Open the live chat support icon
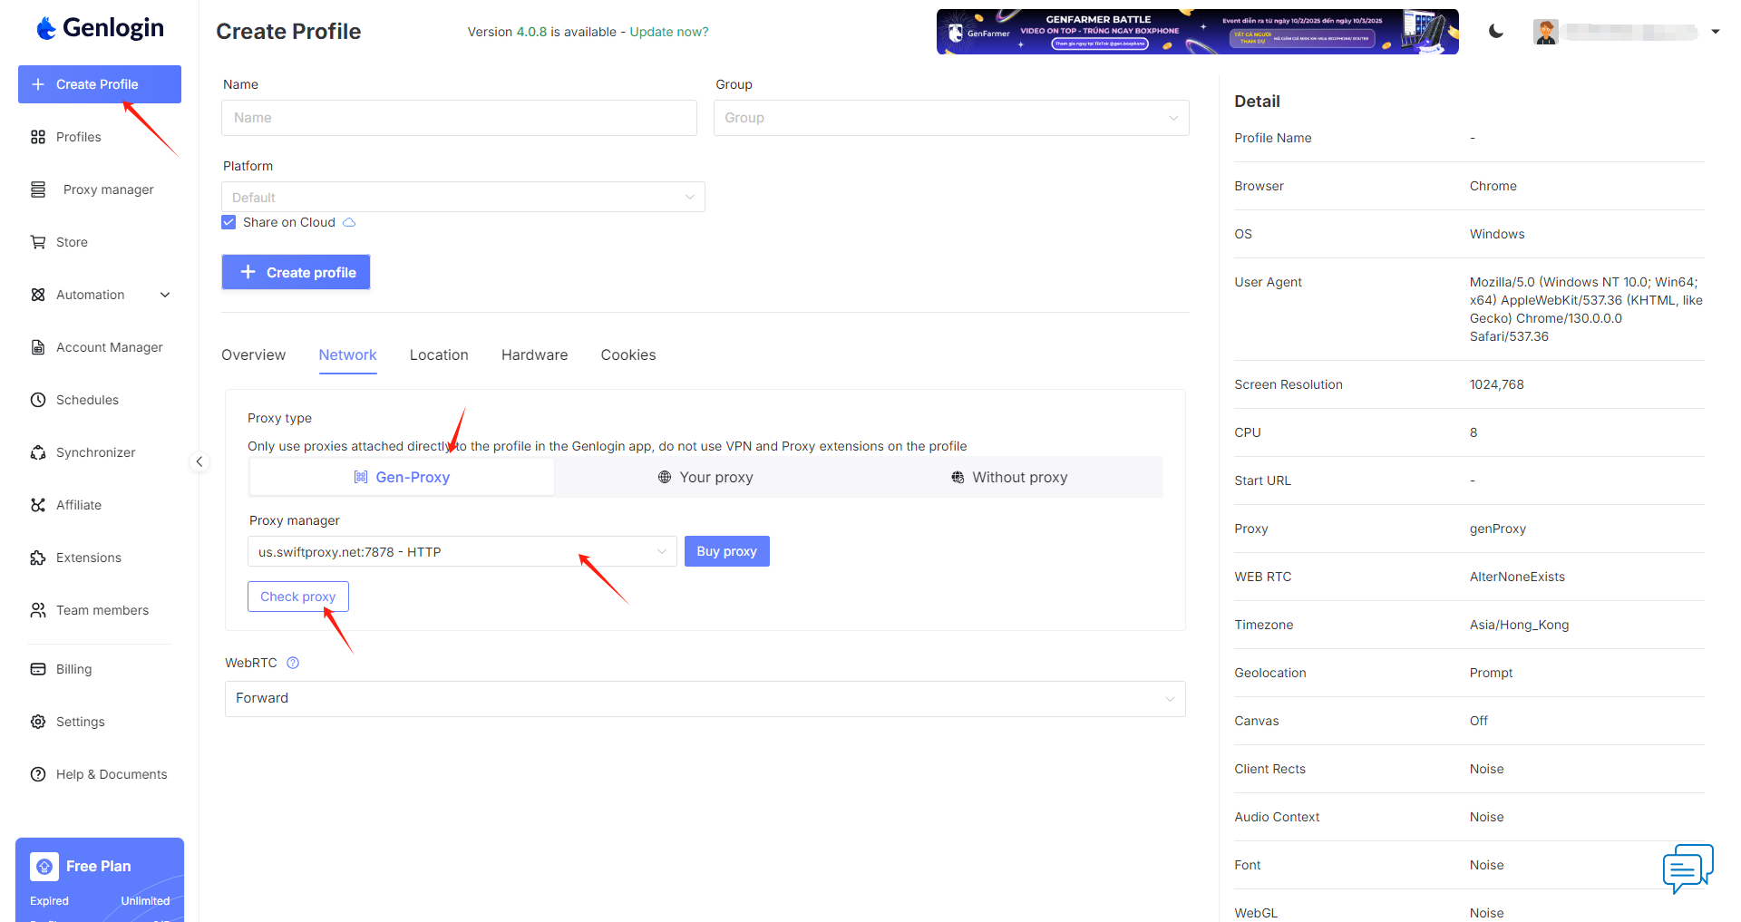This screenshot has width=1741, height=922. tap(1687, 868)
